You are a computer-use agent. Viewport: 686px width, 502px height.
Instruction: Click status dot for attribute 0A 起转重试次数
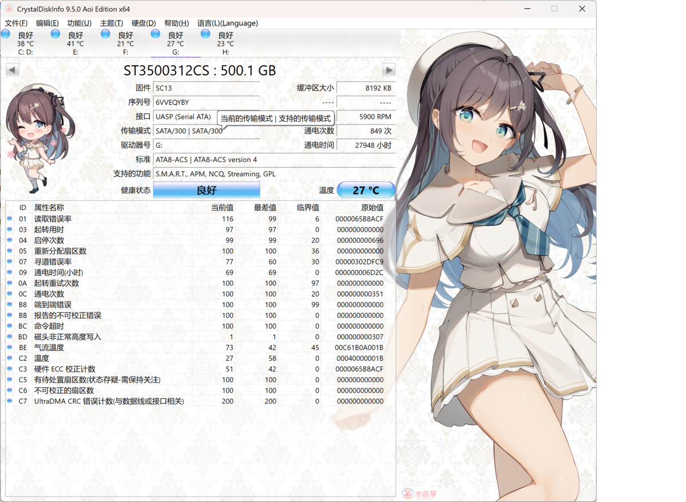pyautogui.click(x=10, y=283)
